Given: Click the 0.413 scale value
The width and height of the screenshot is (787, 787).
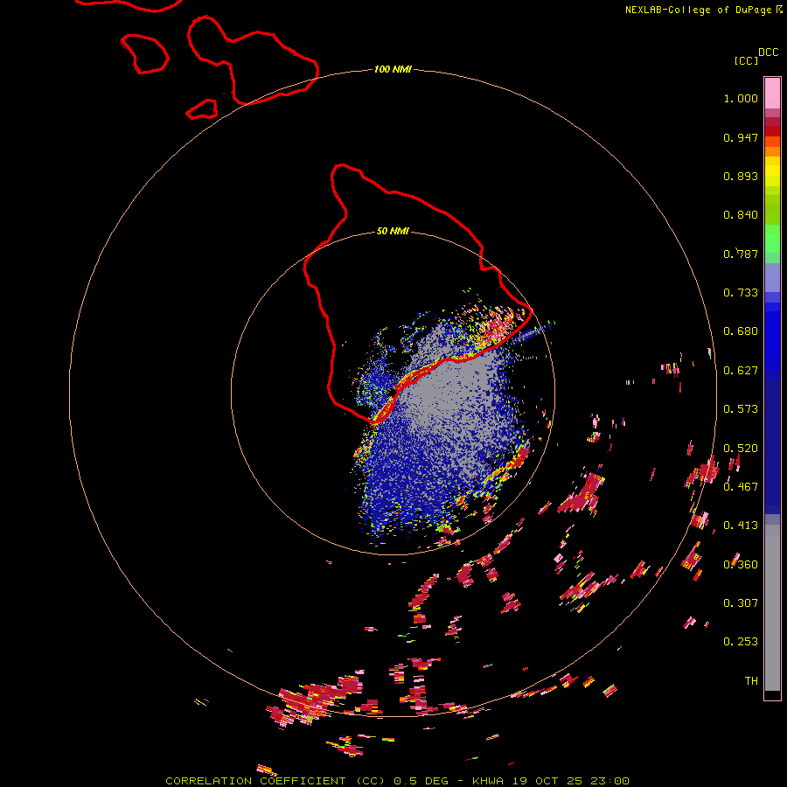Looking at the screenshot, I should tap(741, 526).
